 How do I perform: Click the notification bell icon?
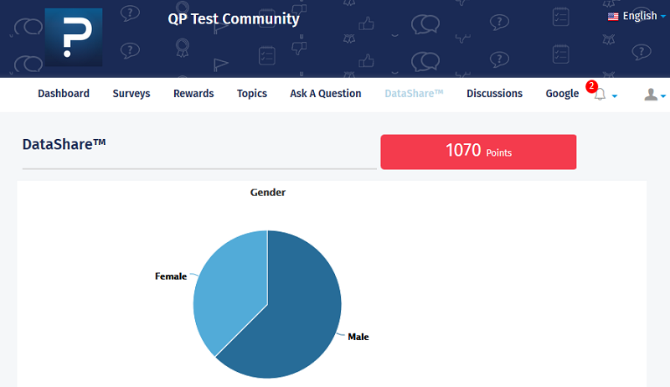pos(600,95)
